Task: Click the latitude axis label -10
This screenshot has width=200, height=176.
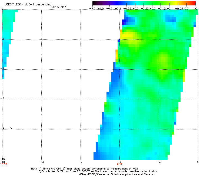Action: [x=2, y=159]
